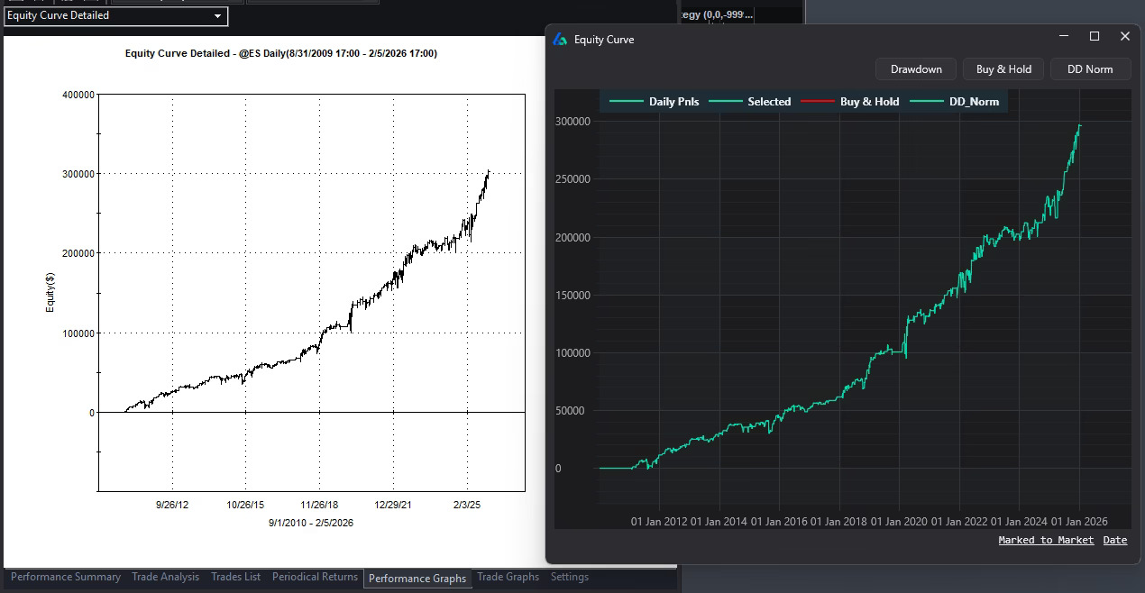
Task: Click the Equity Curve window app icon
Action: [x=560, y=40]
